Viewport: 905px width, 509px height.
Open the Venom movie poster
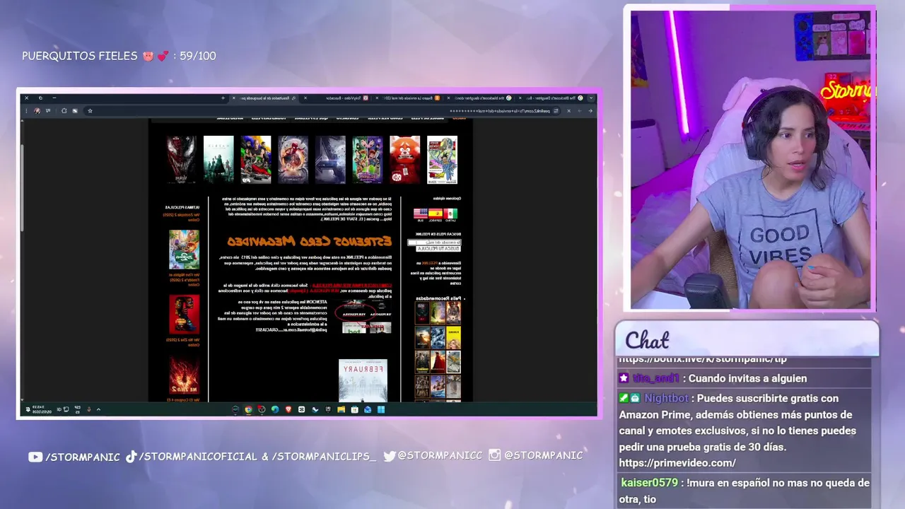pyautogui.click(x=182, y=160)
